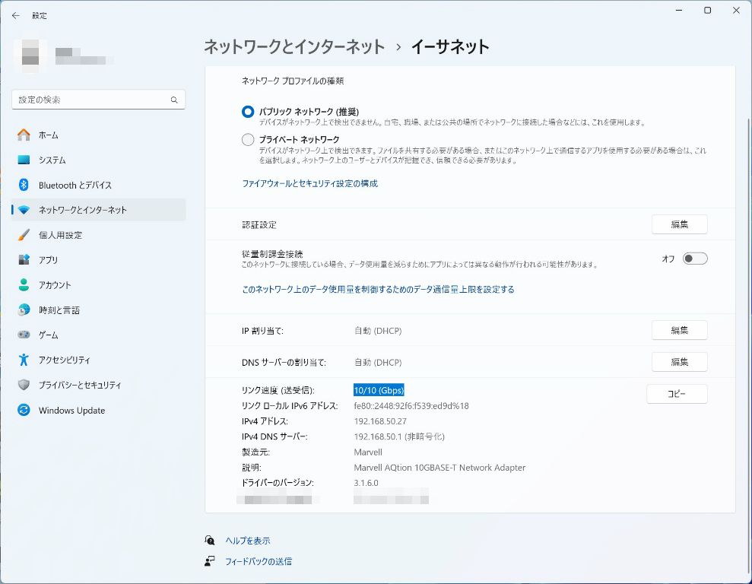Click the 設定の検索 search field
752x584 pixels.
pos(91,100)
